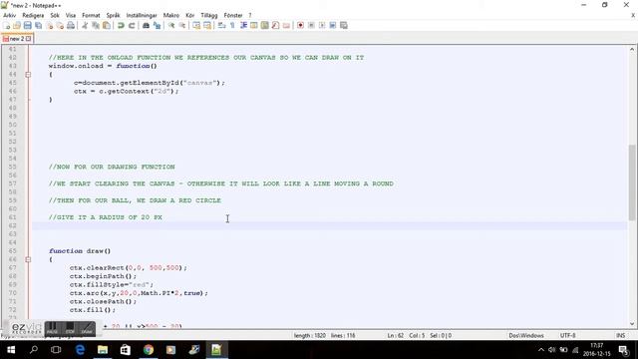The width and height of the screenshot is (638, 359).
Task: Click the Open file toolbar icon
Action: (17, 25)
